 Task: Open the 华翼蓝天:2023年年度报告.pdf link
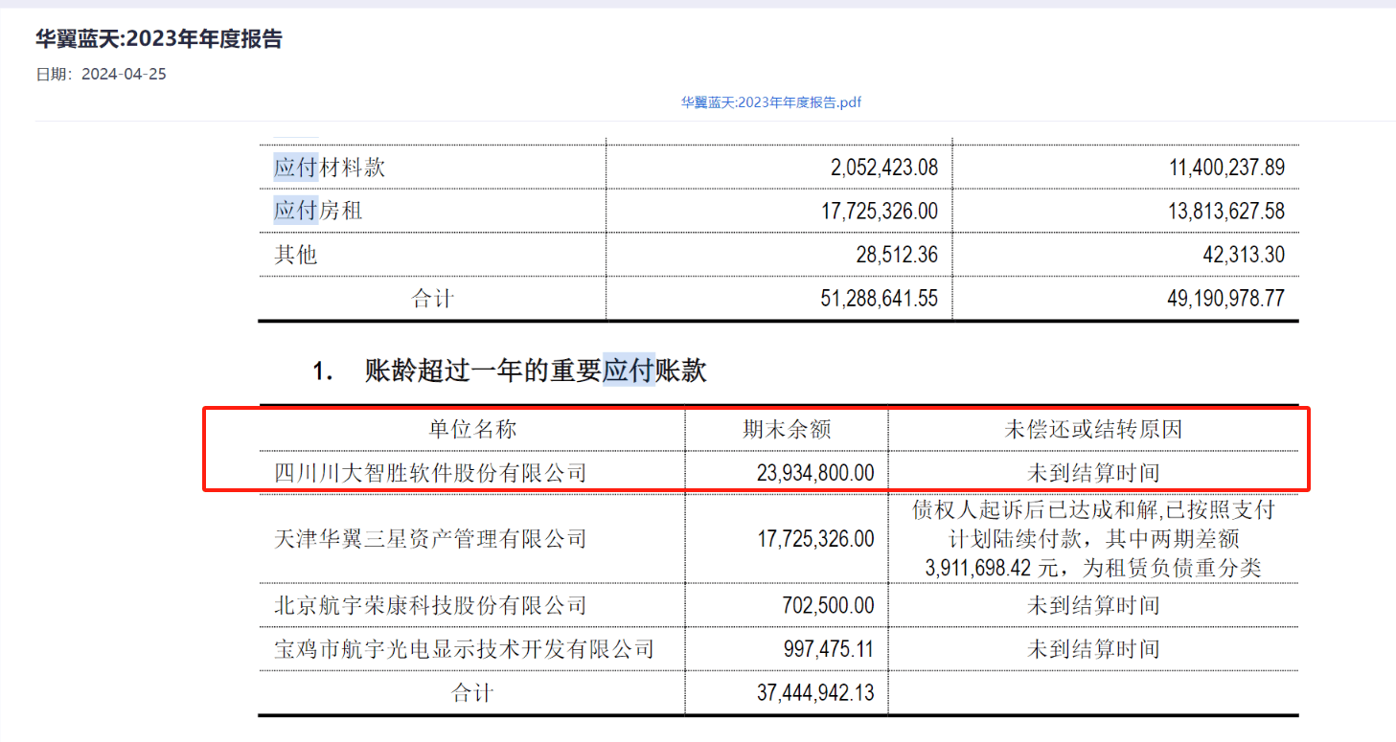tap(771, 102)
